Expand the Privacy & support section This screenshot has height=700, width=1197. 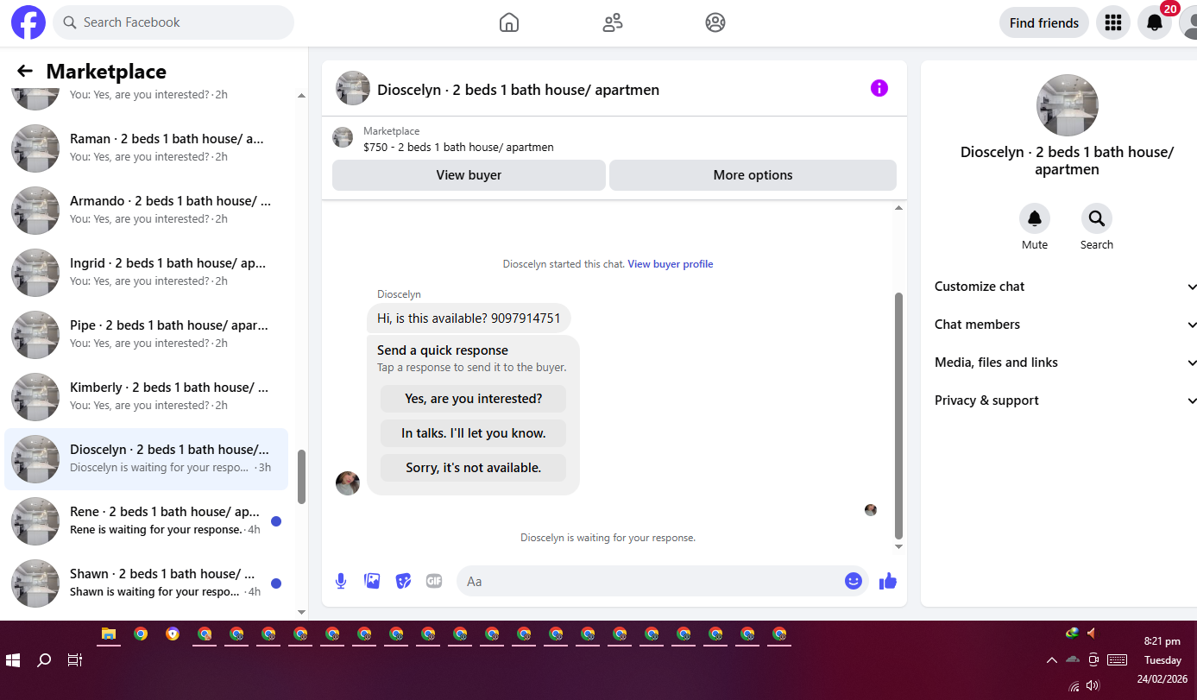click(1066, 400)
